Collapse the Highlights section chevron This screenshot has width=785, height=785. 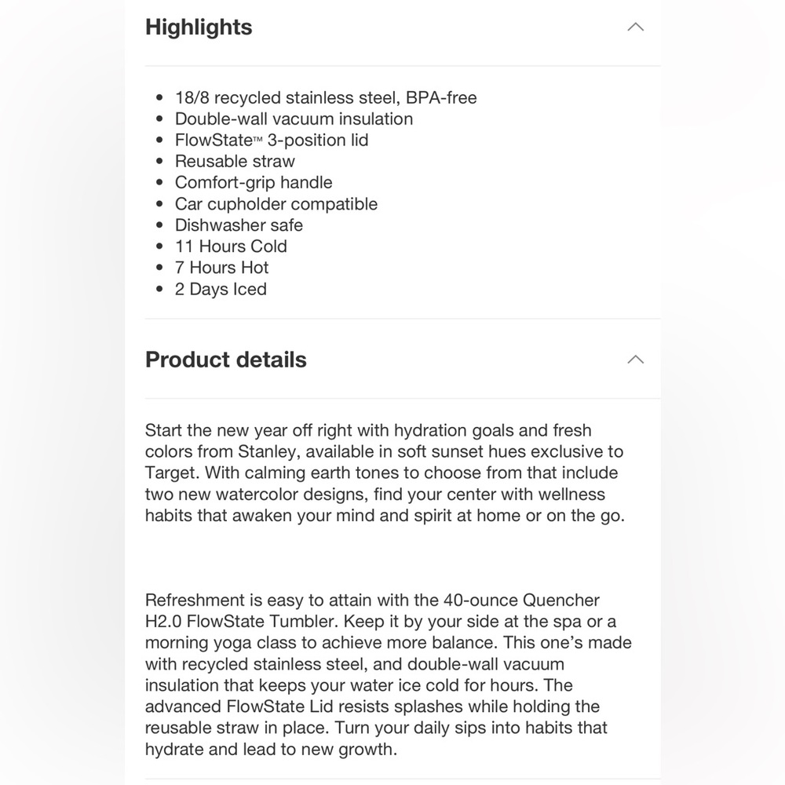635,27
